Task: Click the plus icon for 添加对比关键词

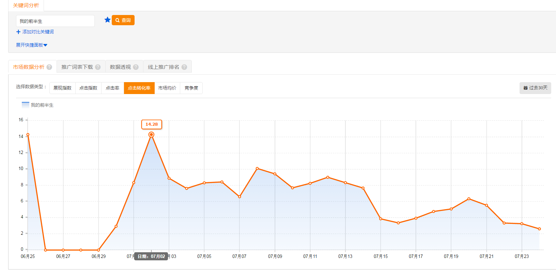Action: 18,32
